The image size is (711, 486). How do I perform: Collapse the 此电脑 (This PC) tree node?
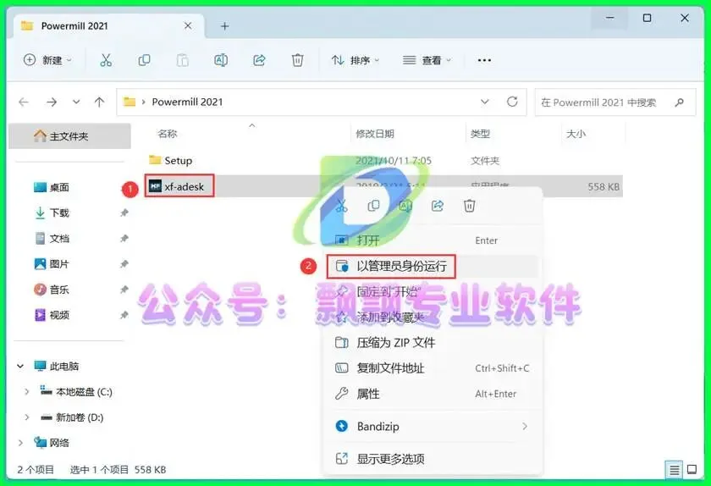click(20, 366)
